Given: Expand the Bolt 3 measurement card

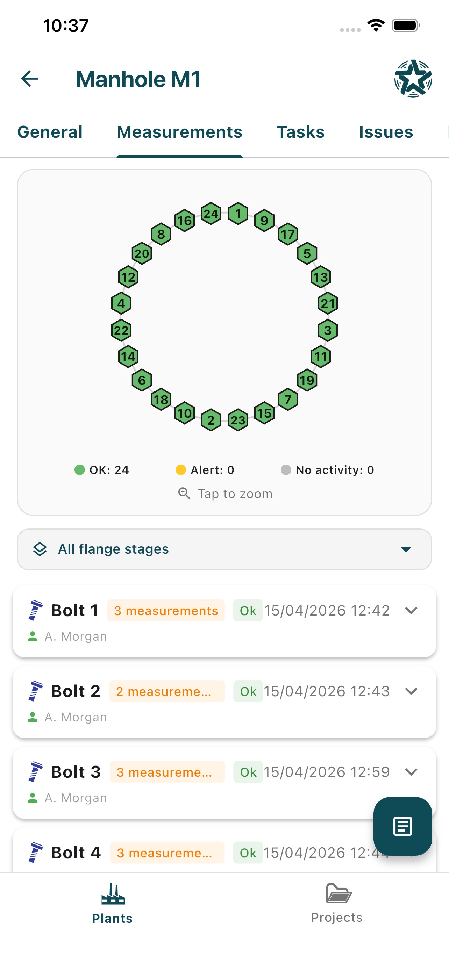Looking at the screenshot, I should [411, 772].
